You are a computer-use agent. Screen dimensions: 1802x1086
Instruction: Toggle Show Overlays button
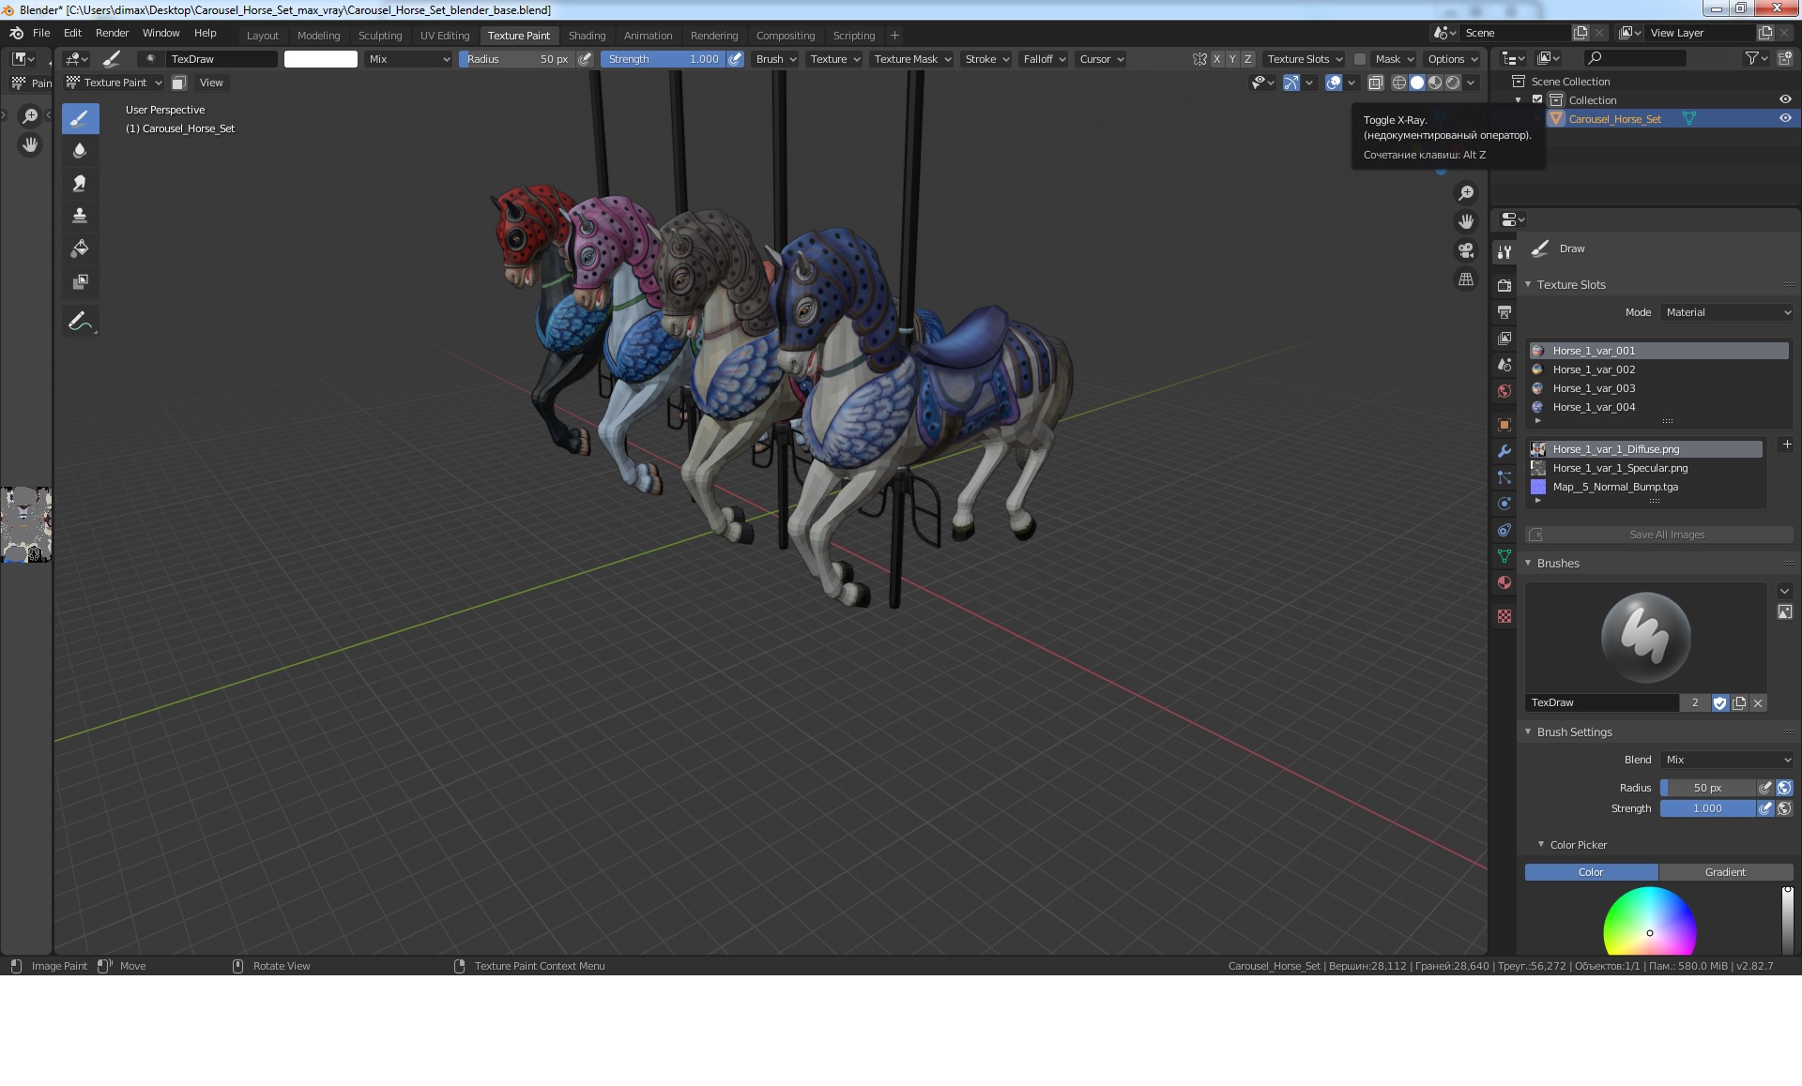click(x=1334, y=83)
